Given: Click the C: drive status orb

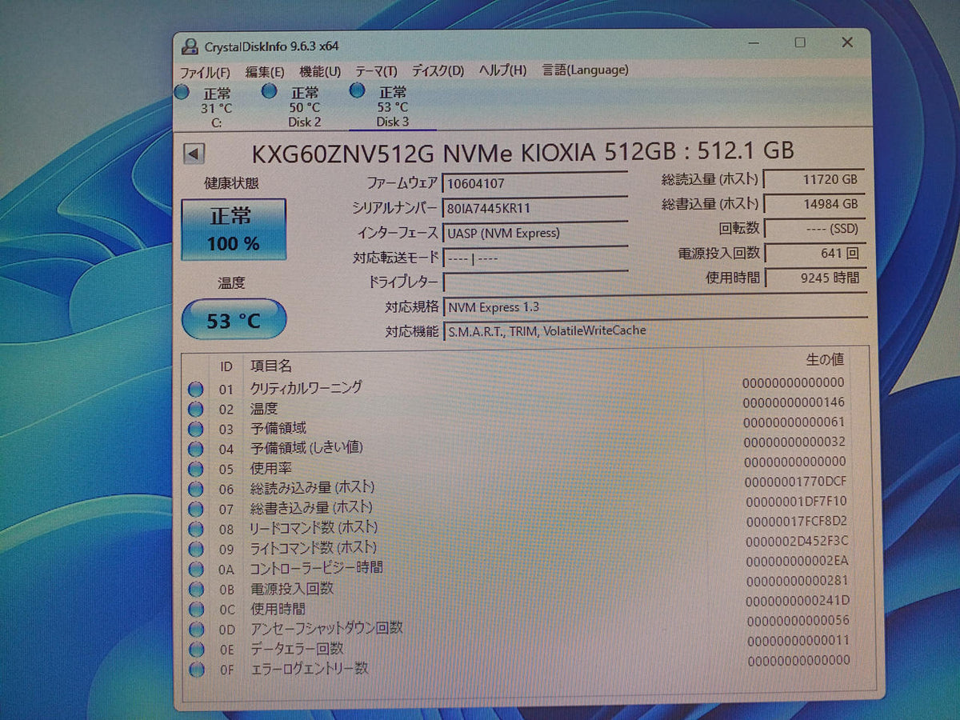Looking at the screenshot, I should coord(182,92).
